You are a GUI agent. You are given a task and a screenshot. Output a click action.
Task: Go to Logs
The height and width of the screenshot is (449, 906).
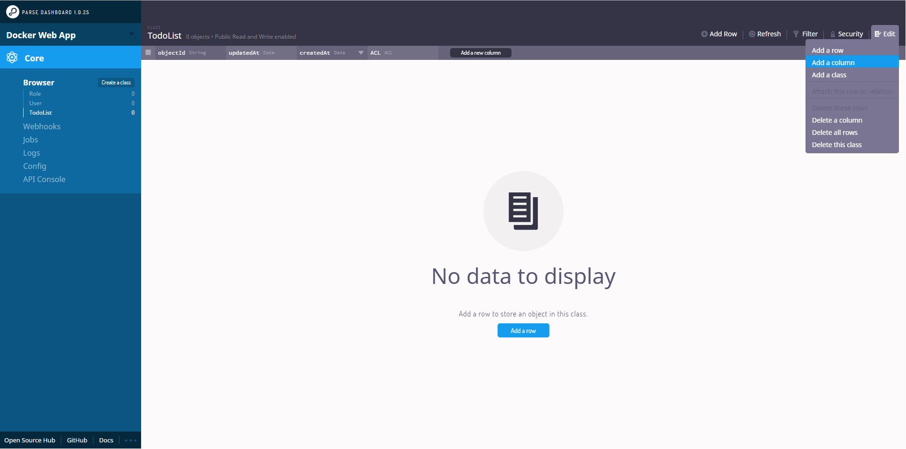pos(31,153)
